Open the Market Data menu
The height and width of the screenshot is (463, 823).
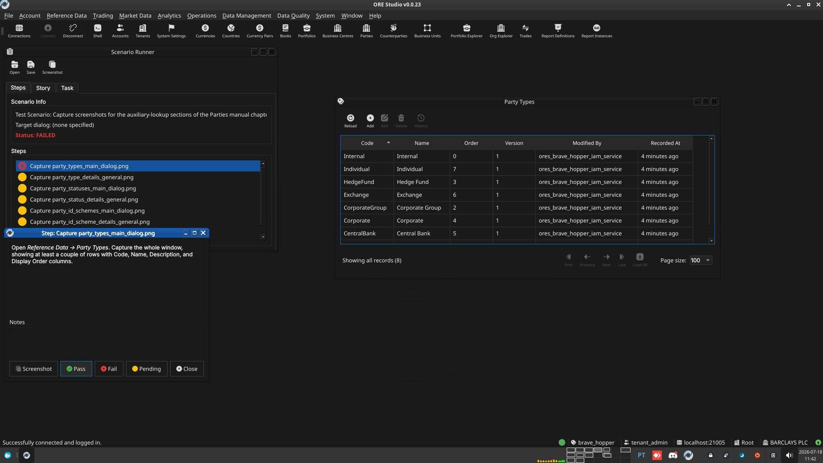[x=135, y=15]
